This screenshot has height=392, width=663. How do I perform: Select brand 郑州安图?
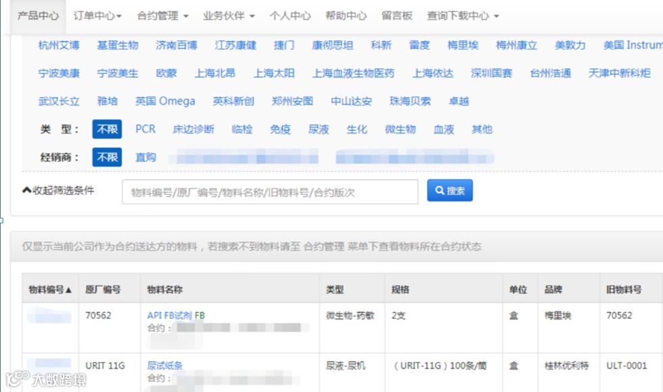coord(292,101)
